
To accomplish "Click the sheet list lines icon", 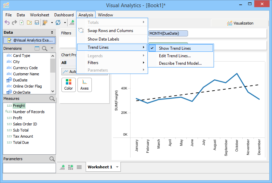I will [79, 167].
